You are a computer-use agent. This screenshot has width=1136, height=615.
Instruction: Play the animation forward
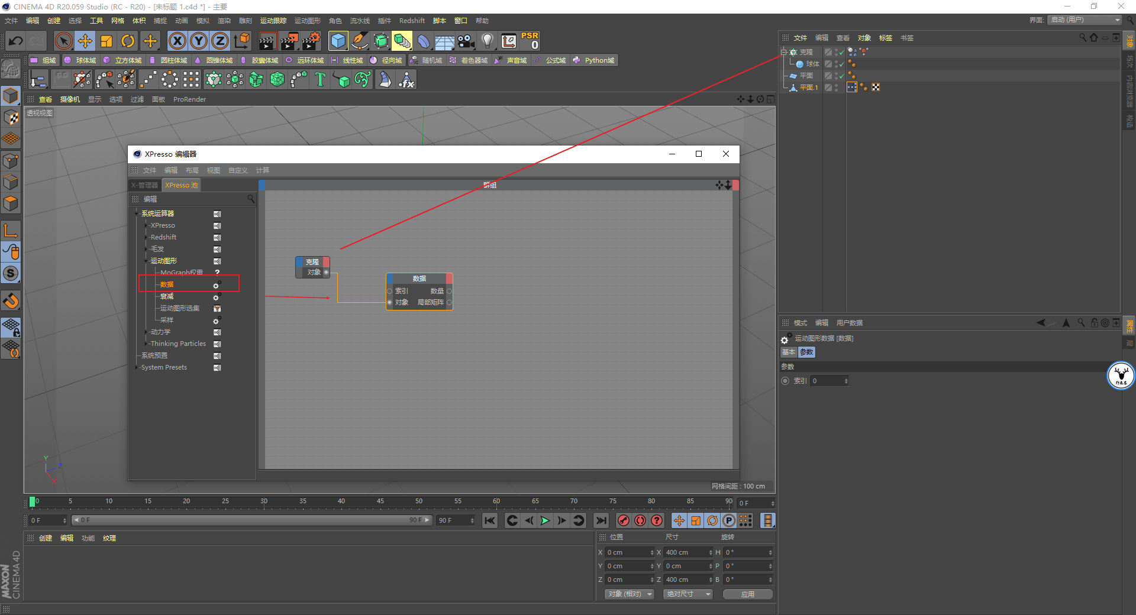coord(545,520)
